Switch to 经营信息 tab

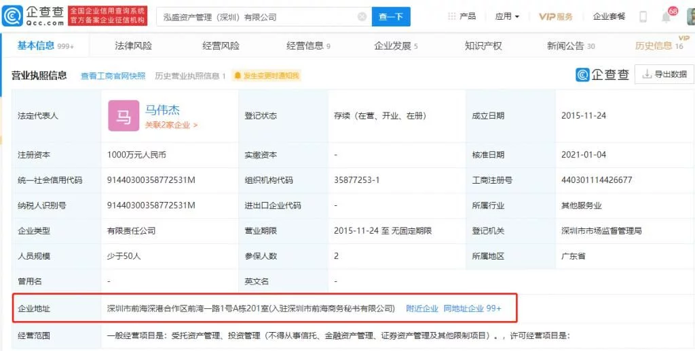point(308,45)
